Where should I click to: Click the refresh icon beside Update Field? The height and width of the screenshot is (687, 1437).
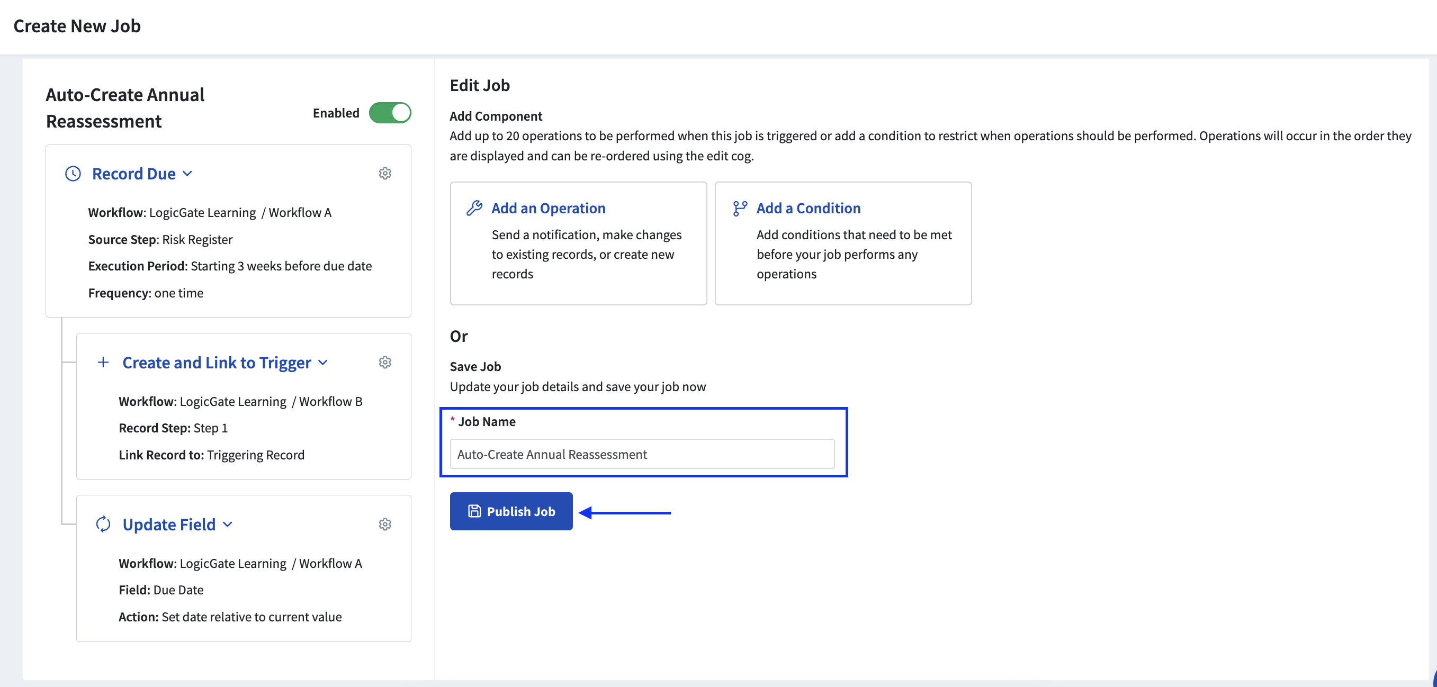click(103, 524)
